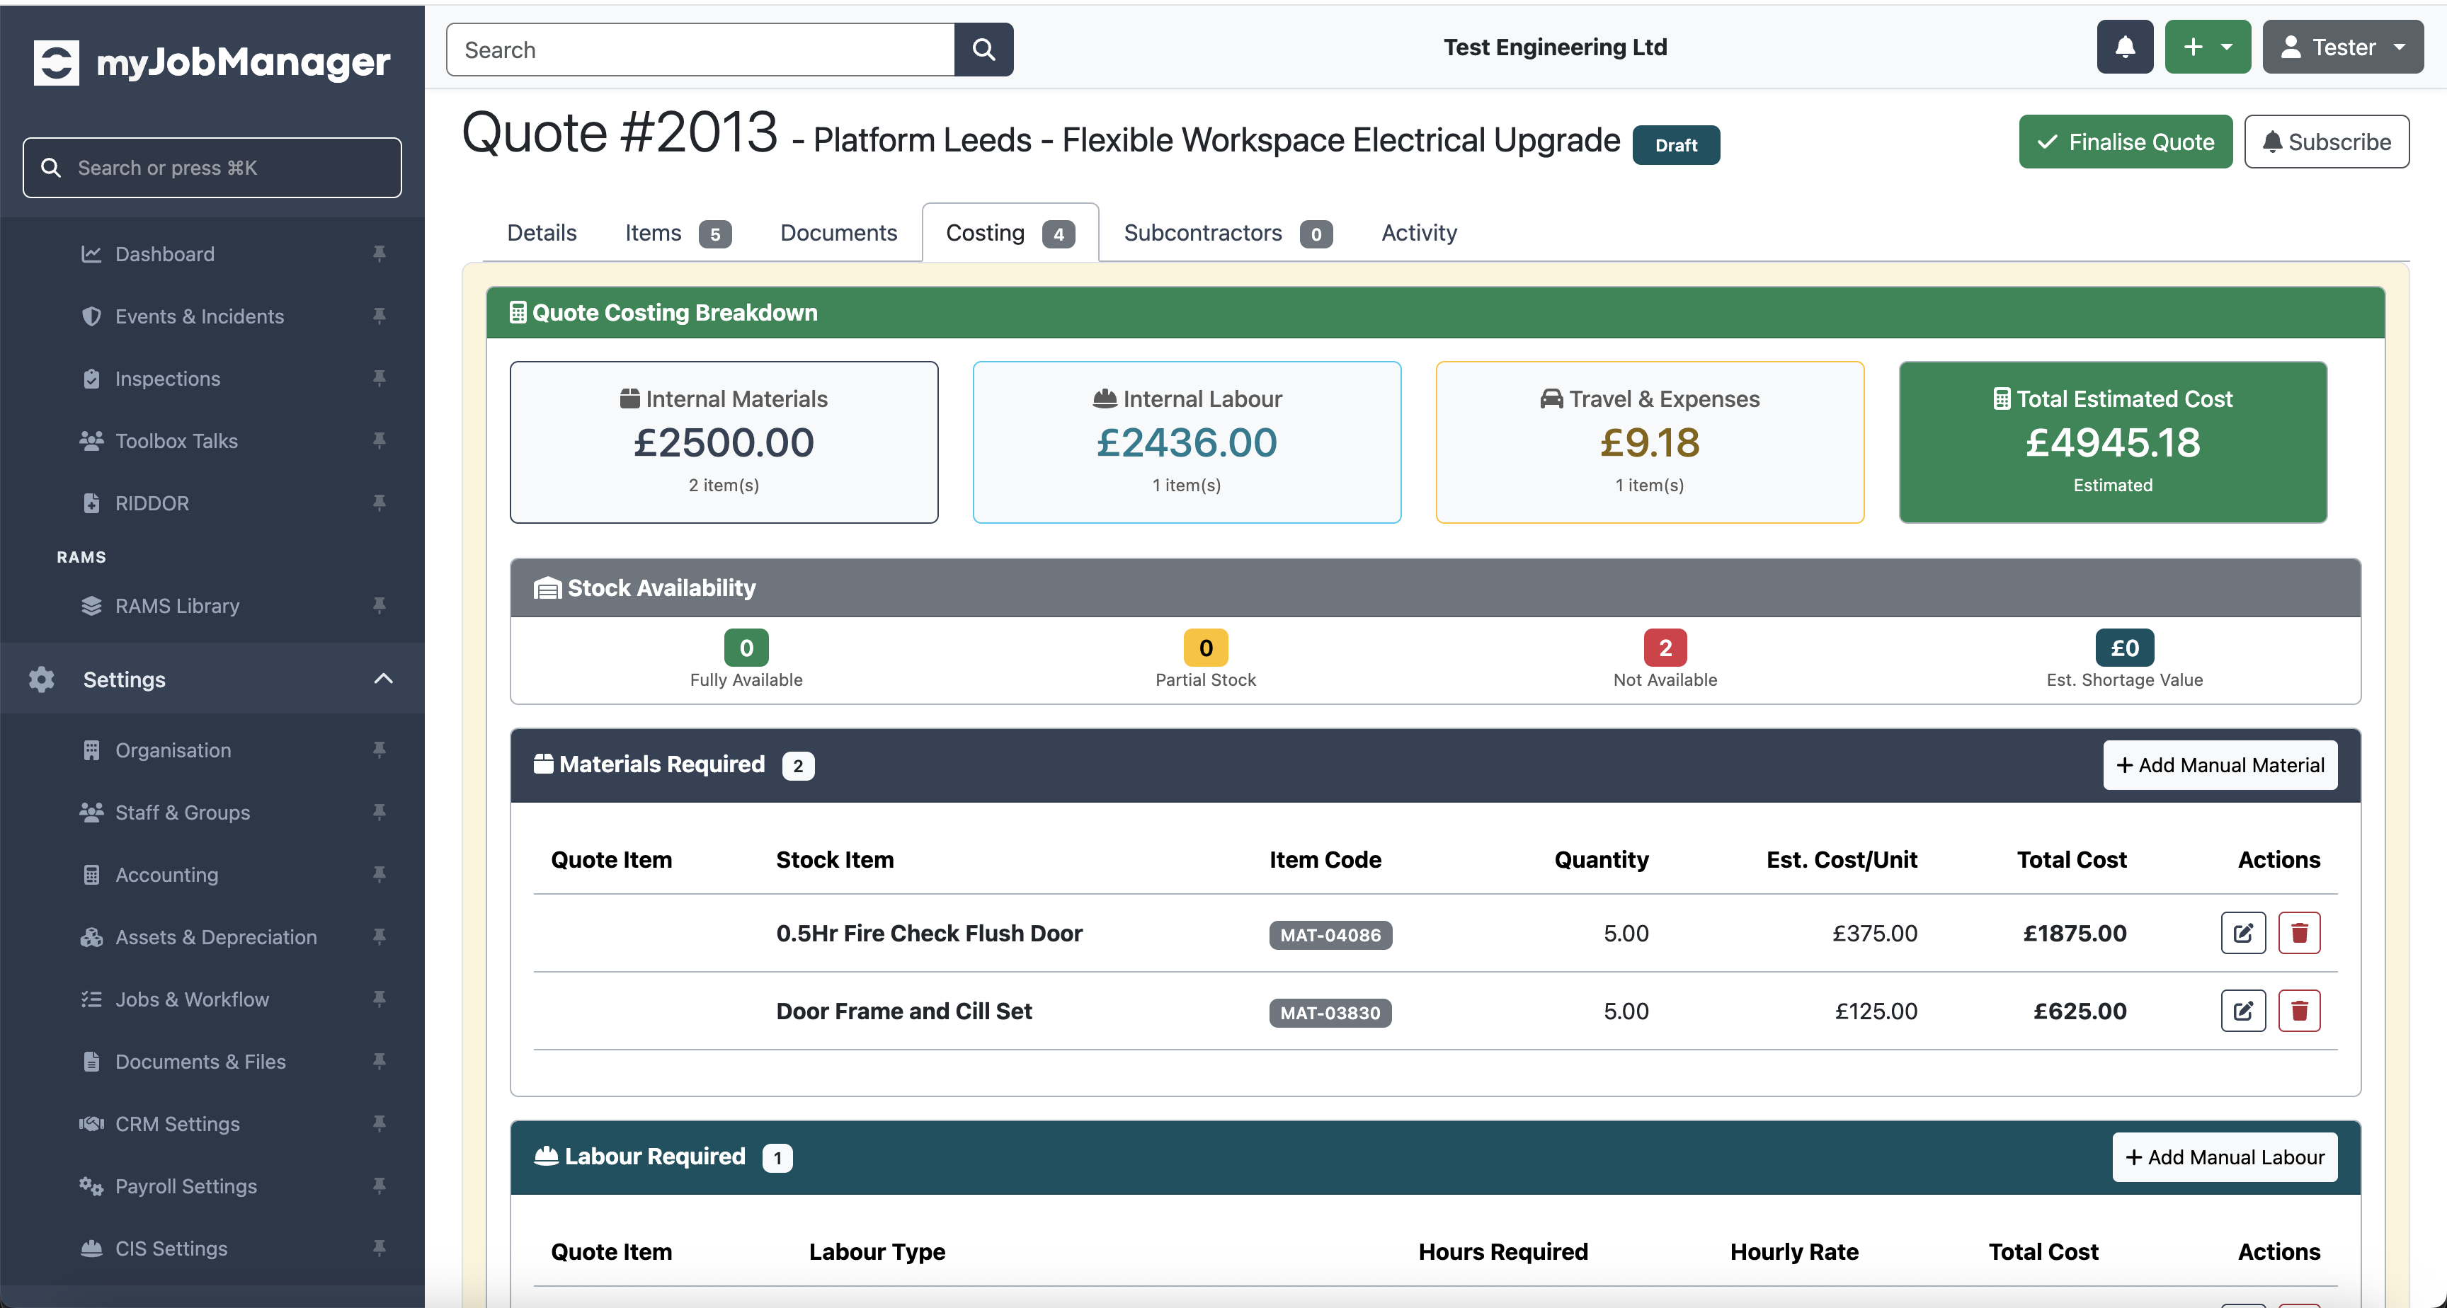Viewport: 2447px width, 1308px height.
Task: Toggle pin for Toolbox Talks
Action: [379, 441]
